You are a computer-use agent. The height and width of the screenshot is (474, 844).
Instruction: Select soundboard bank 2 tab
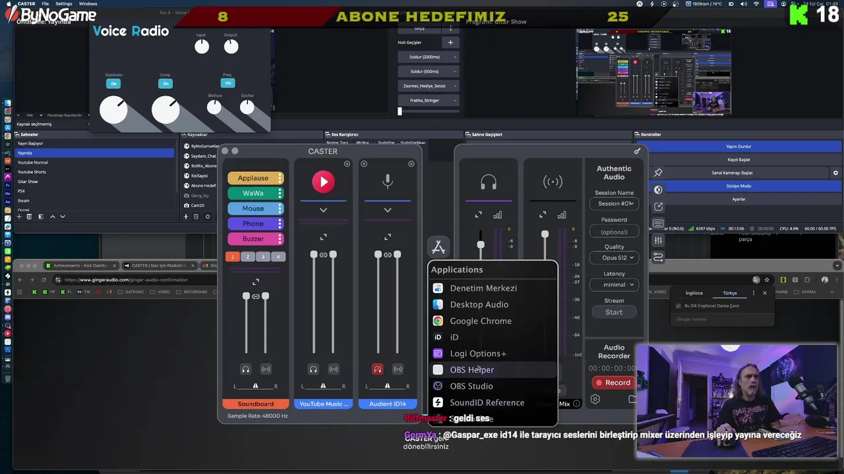[x=248, y=257]
